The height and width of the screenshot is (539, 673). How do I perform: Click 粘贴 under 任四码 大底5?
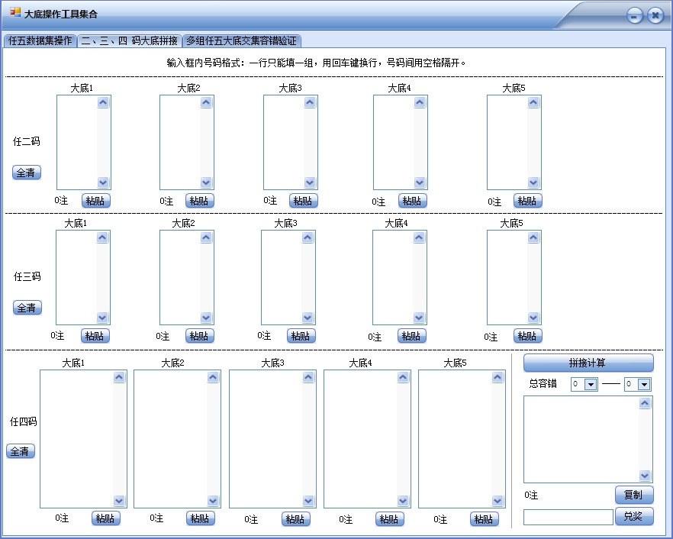485,519
